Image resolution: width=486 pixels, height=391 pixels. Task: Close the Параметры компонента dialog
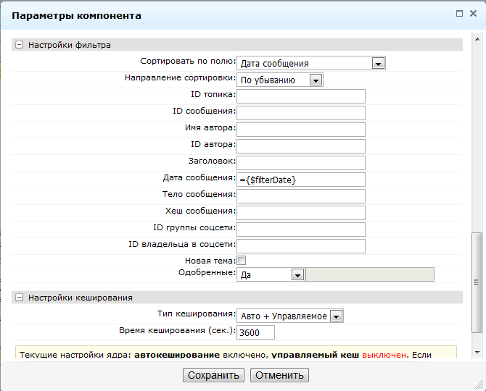point(473,14)
